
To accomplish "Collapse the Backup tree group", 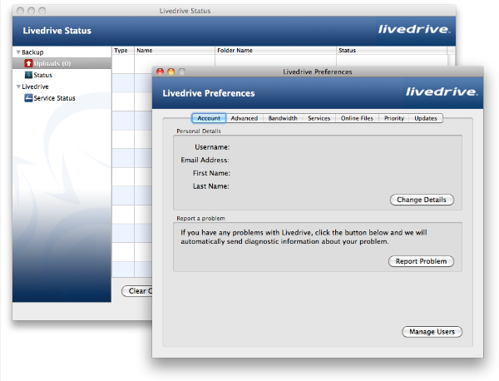I will [x=18, y=52].
